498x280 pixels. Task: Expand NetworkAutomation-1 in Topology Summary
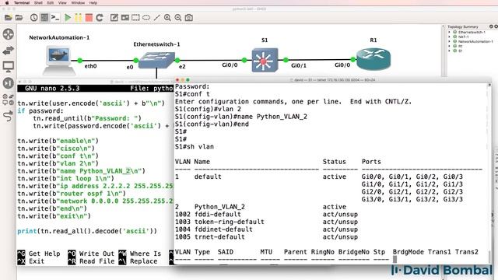[x=449, y=41]
